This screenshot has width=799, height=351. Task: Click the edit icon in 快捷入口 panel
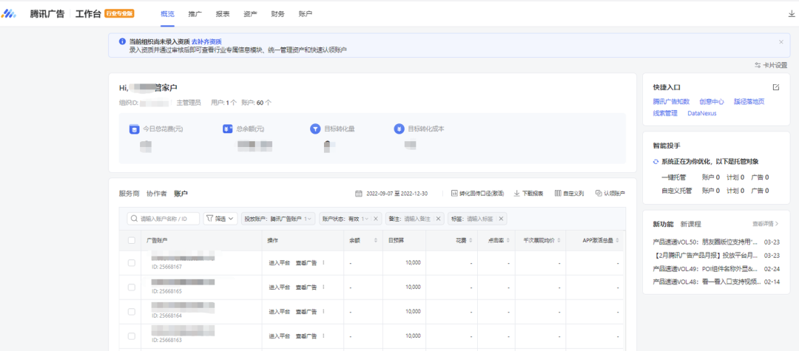[x=775, y=87]
